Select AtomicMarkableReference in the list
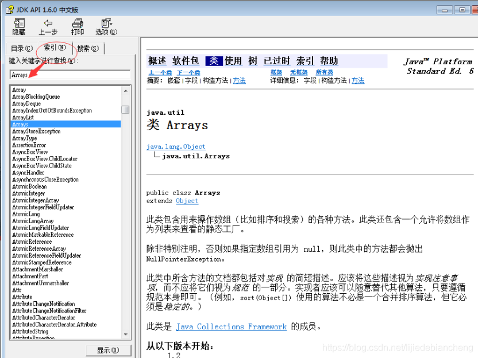Image resolution: width=478 pixels, height=358 pixels. click(43, 235)
